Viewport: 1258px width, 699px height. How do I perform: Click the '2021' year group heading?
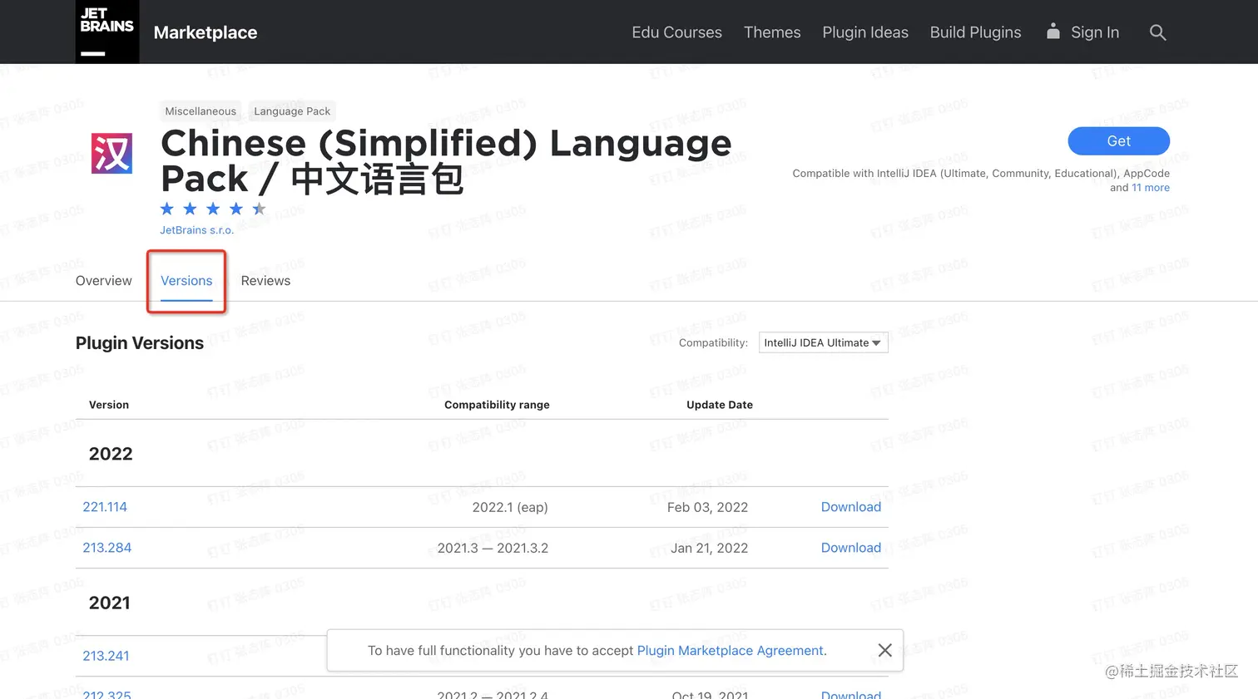pyautogui.click(x=110, y=603)
